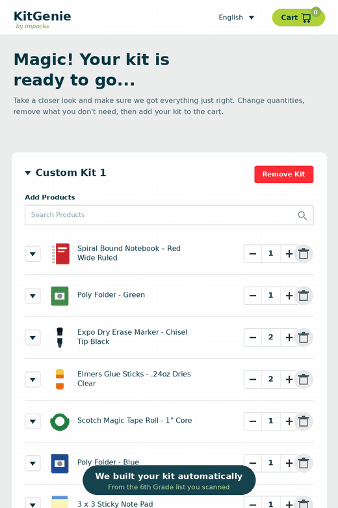The image size is (338, 508).
Task: Delete Poly Folder - Blue with trash icon
Action: [x=304, y=463]
